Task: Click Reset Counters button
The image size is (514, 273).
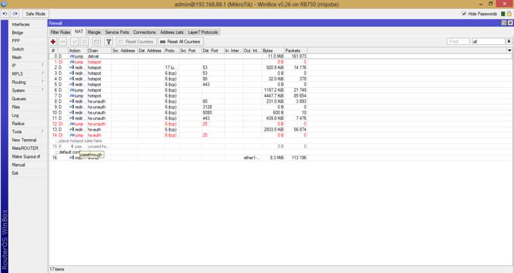Action: click(x=136, y=42)
